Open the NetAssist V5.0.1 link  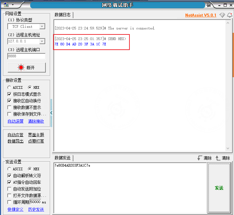(x=200, y=15)
